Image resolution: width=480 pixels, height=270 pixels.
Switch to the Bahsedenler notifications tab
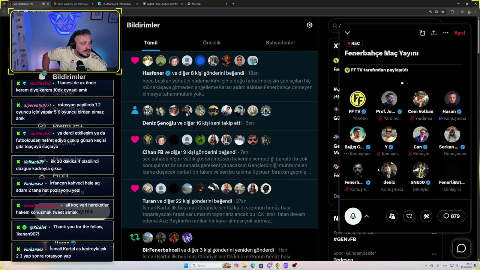(280, 43)
